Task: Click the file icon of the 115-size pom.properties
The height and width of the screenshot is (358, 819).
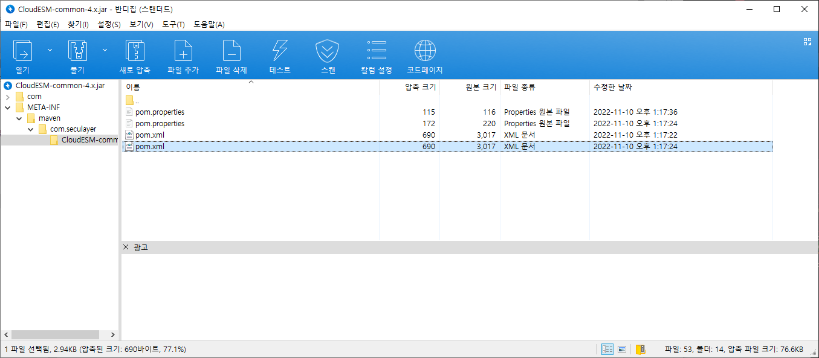Action: click(x=129, y=112)
